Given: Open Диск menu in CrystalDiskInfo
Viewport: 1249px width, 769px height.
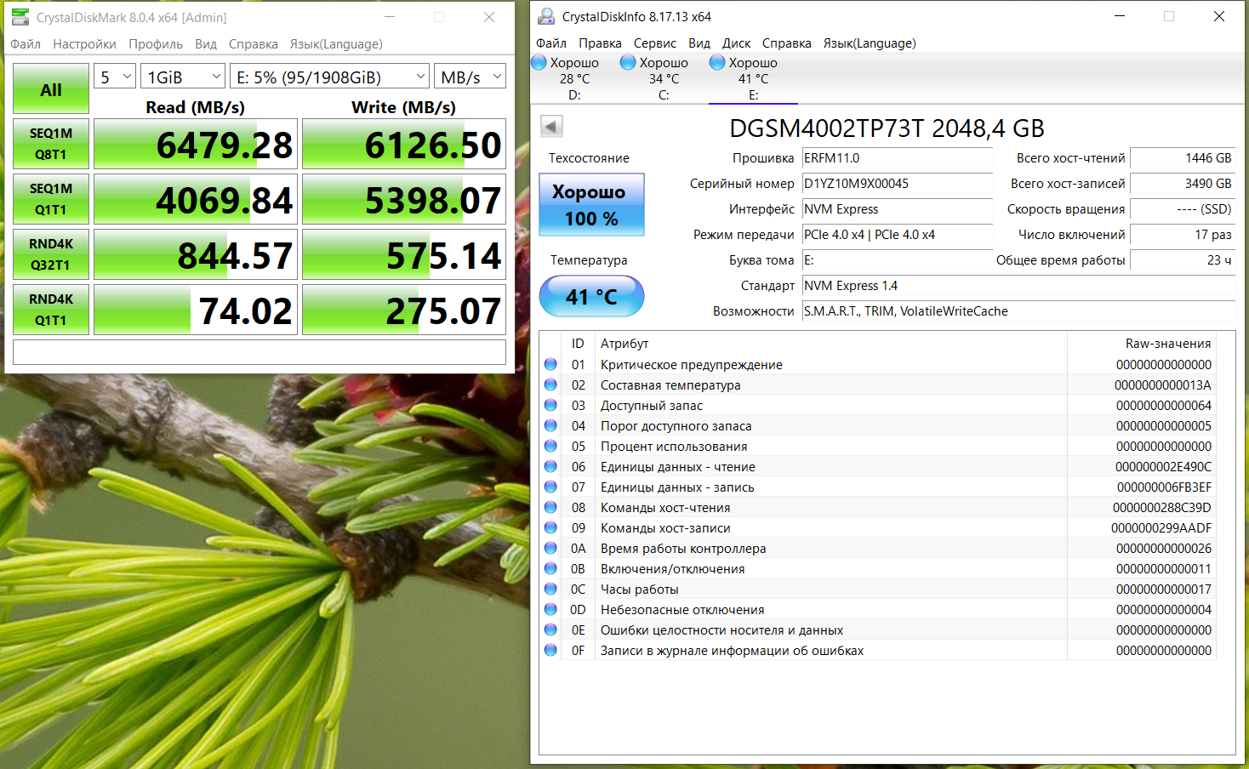Looking at the screenshot, I should 737,43.
